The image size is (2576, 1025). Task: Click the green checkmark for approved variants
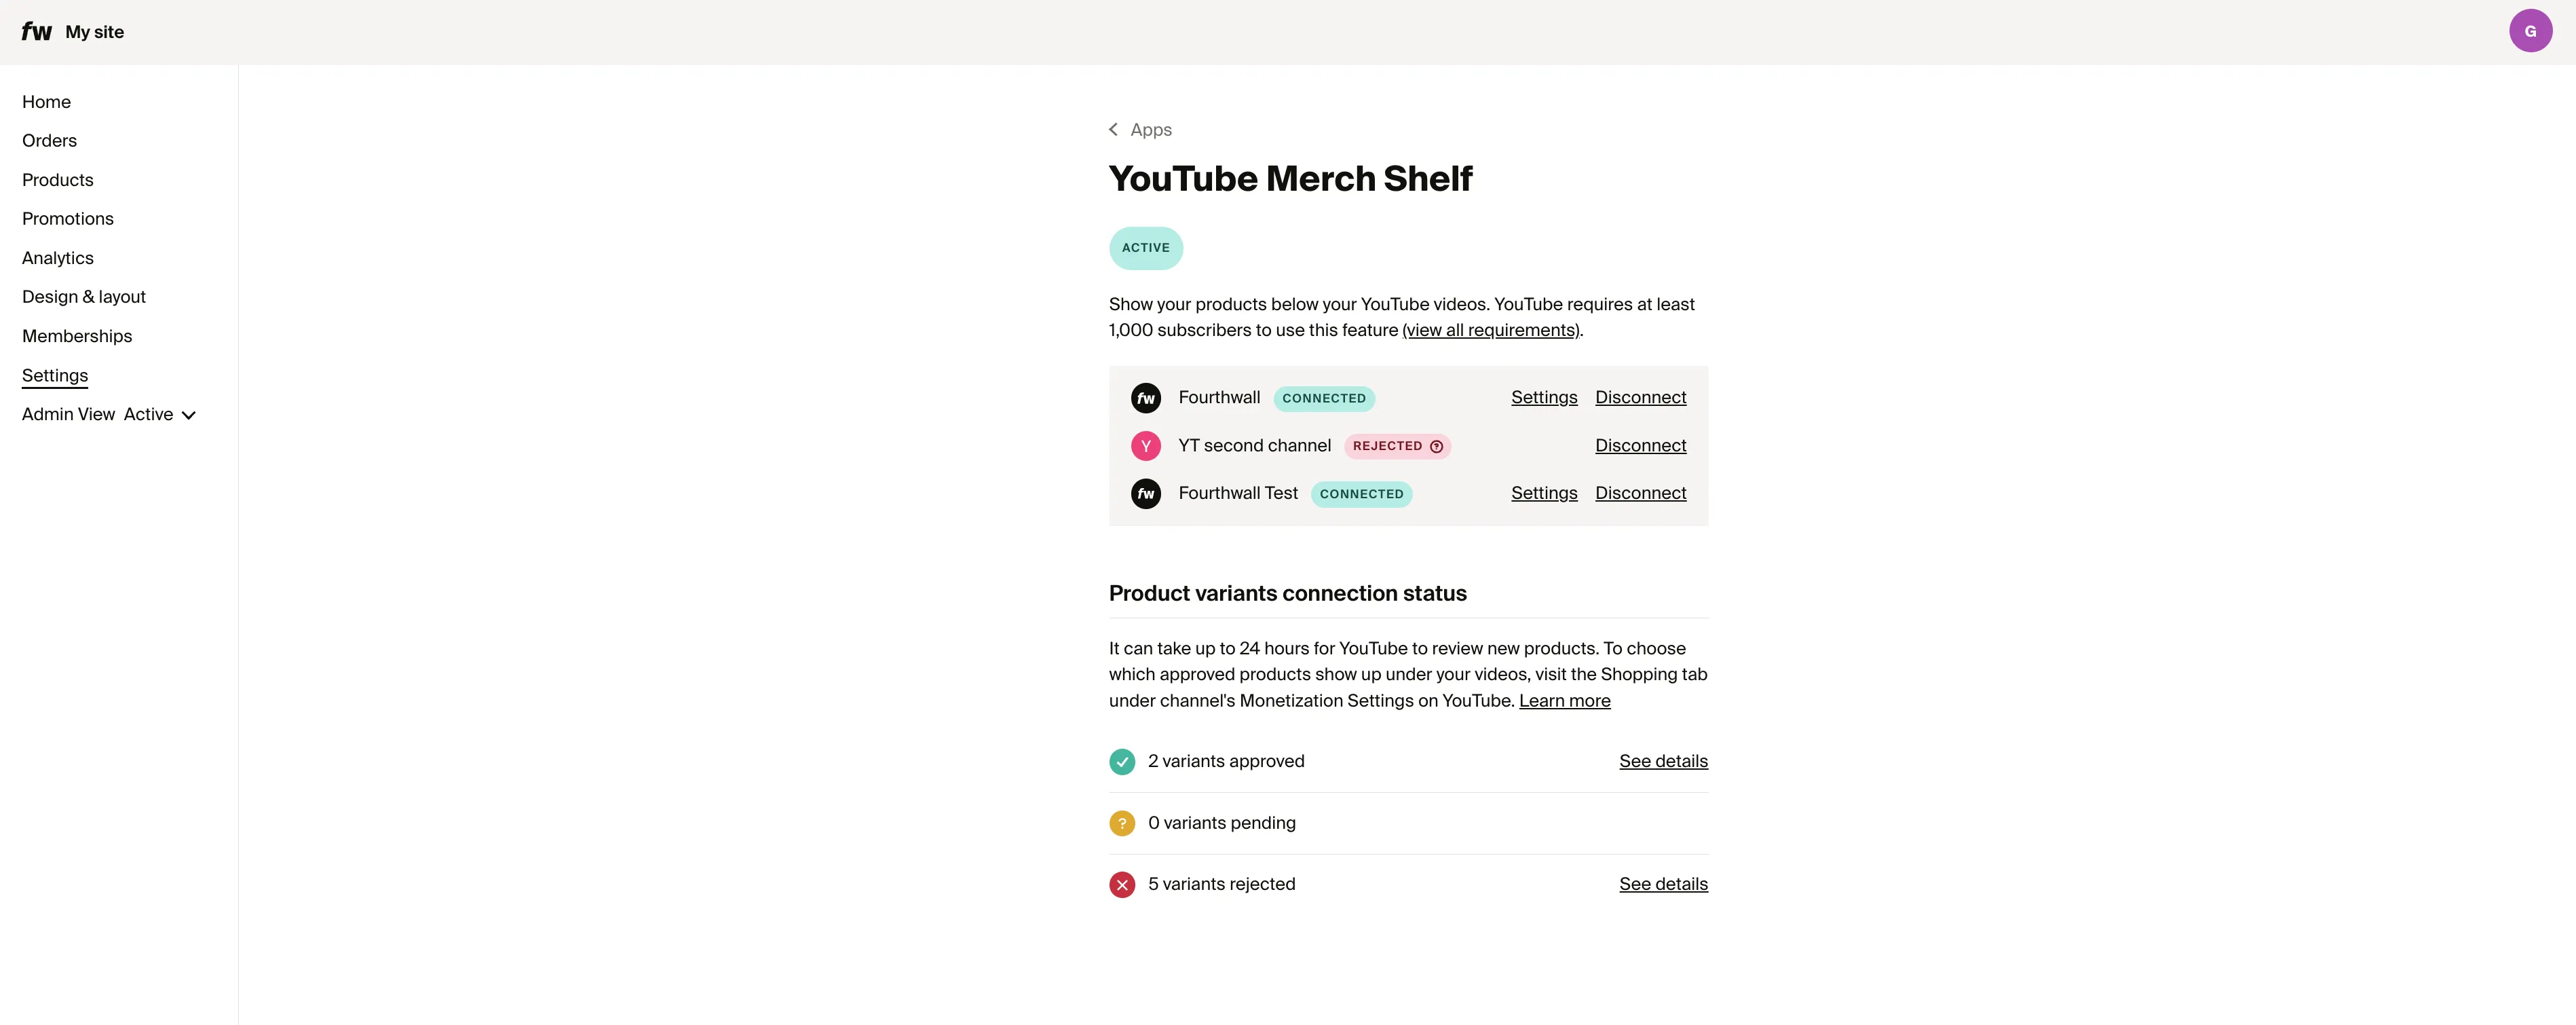[x=1122, y=761]
